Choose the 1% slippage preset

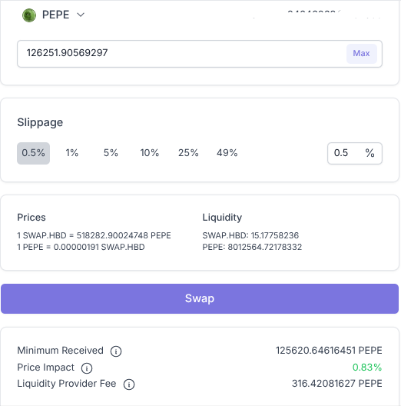72,153
